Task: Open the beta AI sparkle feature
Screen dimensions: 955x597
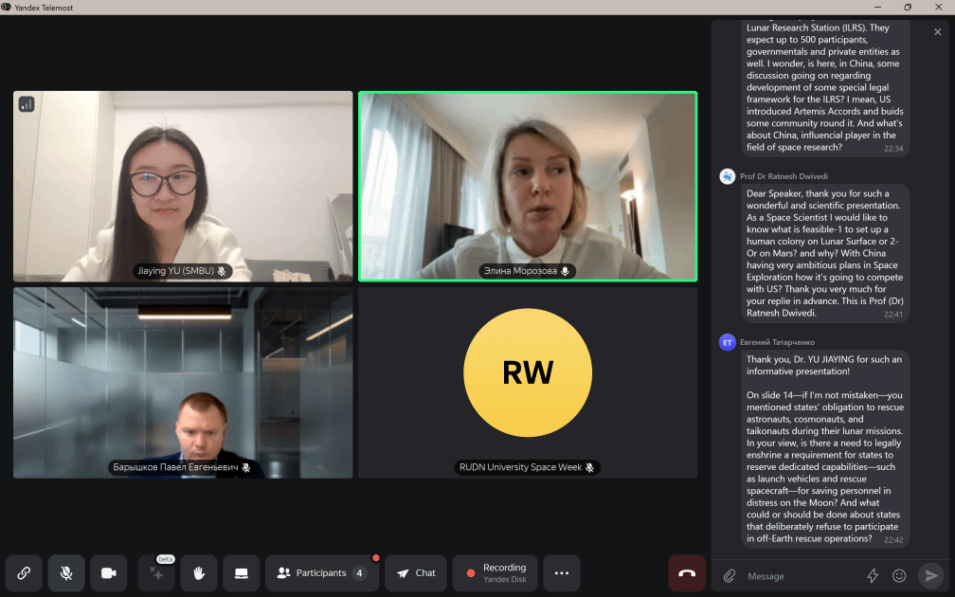Action: coord(156,573)
